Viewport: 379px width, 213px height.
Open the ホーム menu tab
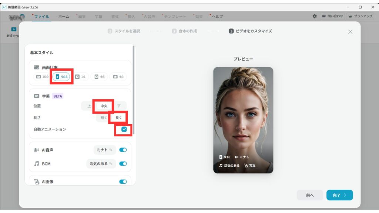click(x=64, y=16)
